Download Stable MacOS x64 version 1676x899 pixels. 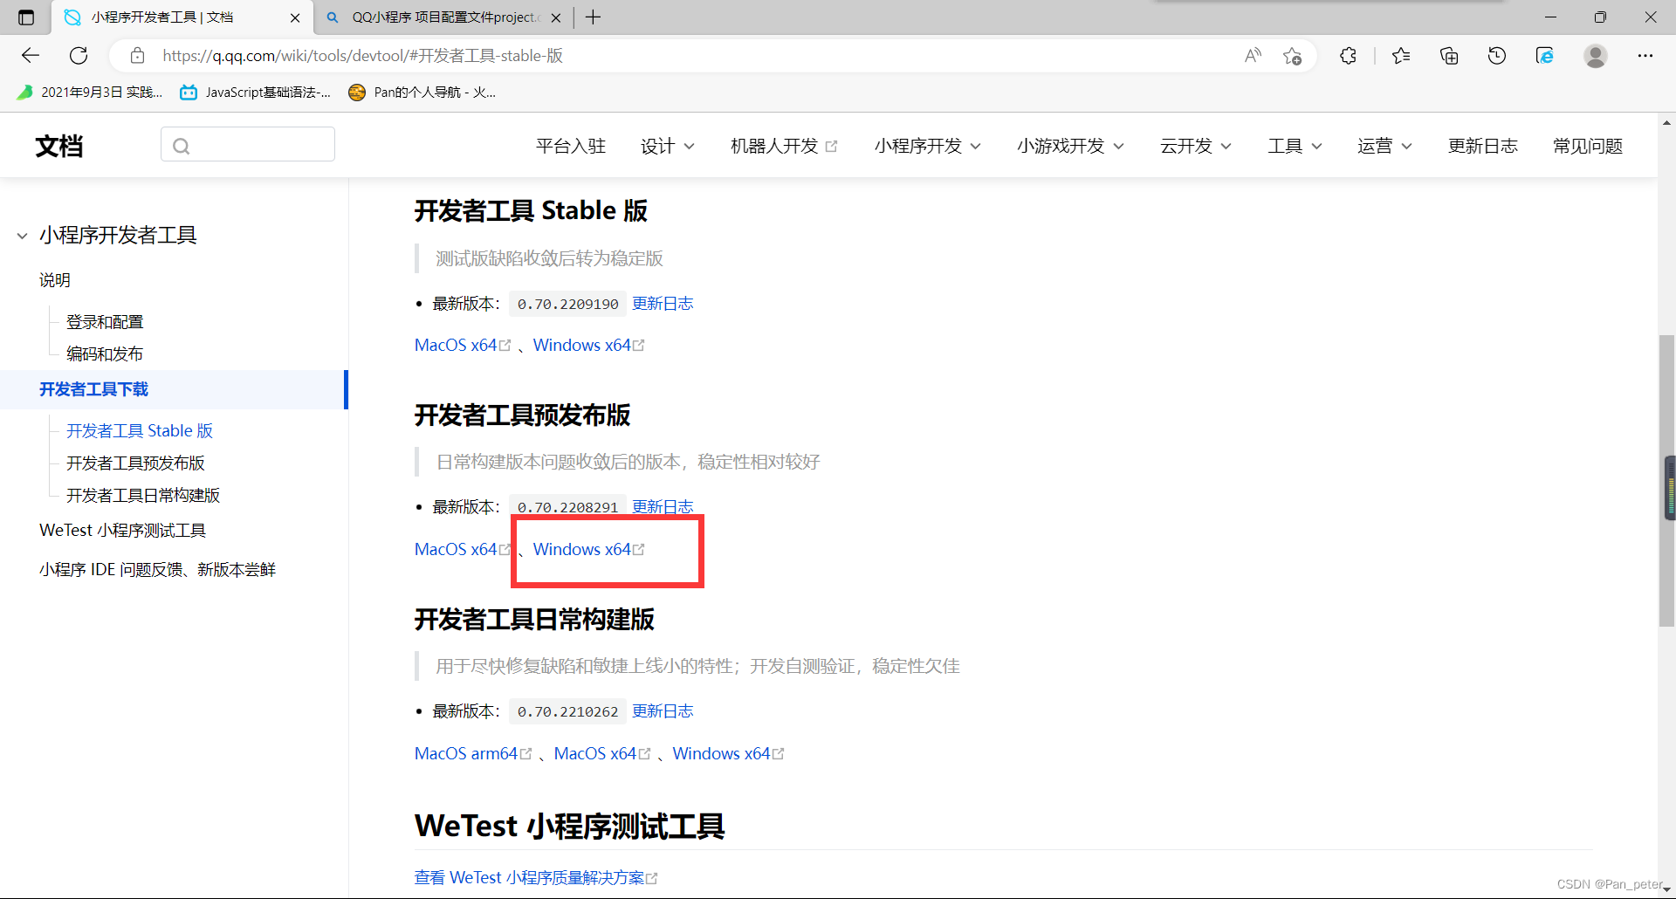click(463, 346)
